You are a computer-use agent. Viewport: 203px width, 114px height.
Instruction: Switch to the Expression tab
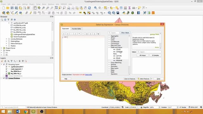[66, 28]
